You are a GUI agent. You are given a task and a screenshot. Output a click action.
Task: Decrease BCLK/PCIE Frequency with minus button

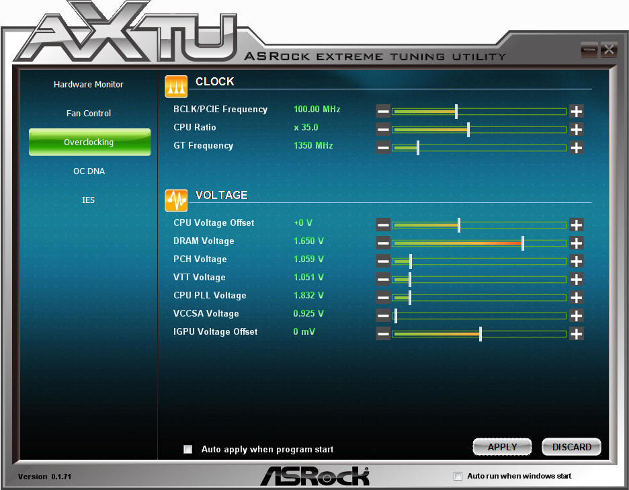click(383, 111)
